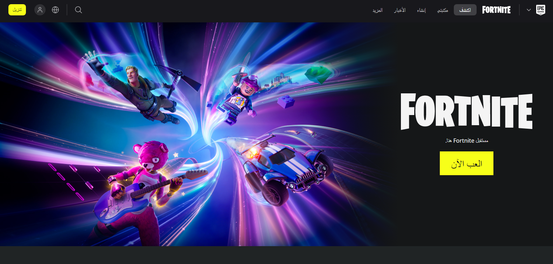Viewport: 553px width, 264px height.
Task: Click the Fortnite logo in the navigation bar
Action: coord(496,10)
